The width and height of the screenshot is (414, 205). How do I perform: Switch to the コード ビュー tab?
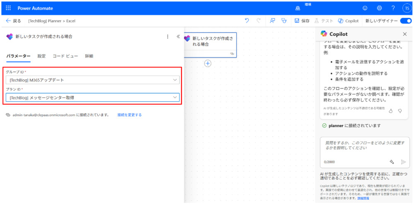pos(65,56)
